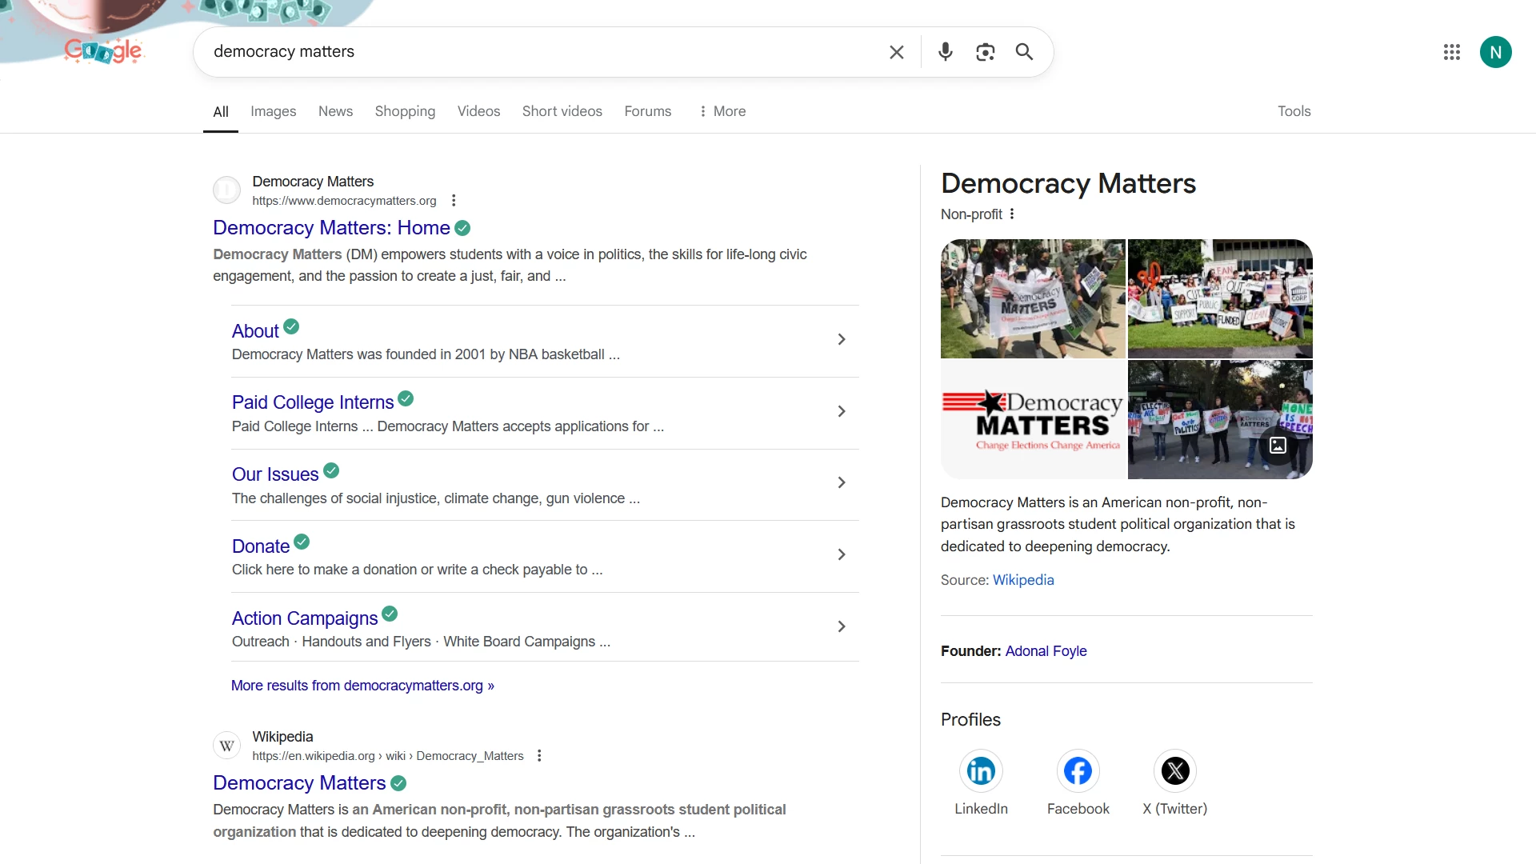Follow the Adonal Foyle founder link

coord(1046,651)
